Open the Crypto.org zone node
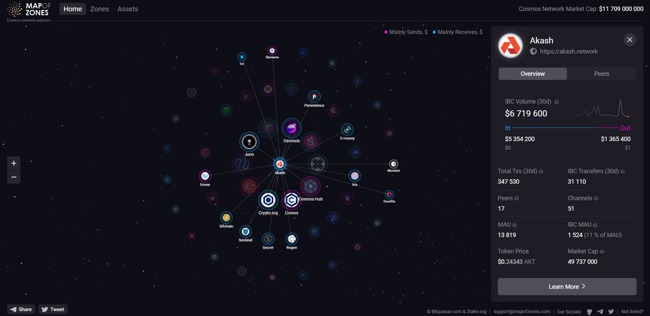The image size is (650, 316). [x=268, y=200]
